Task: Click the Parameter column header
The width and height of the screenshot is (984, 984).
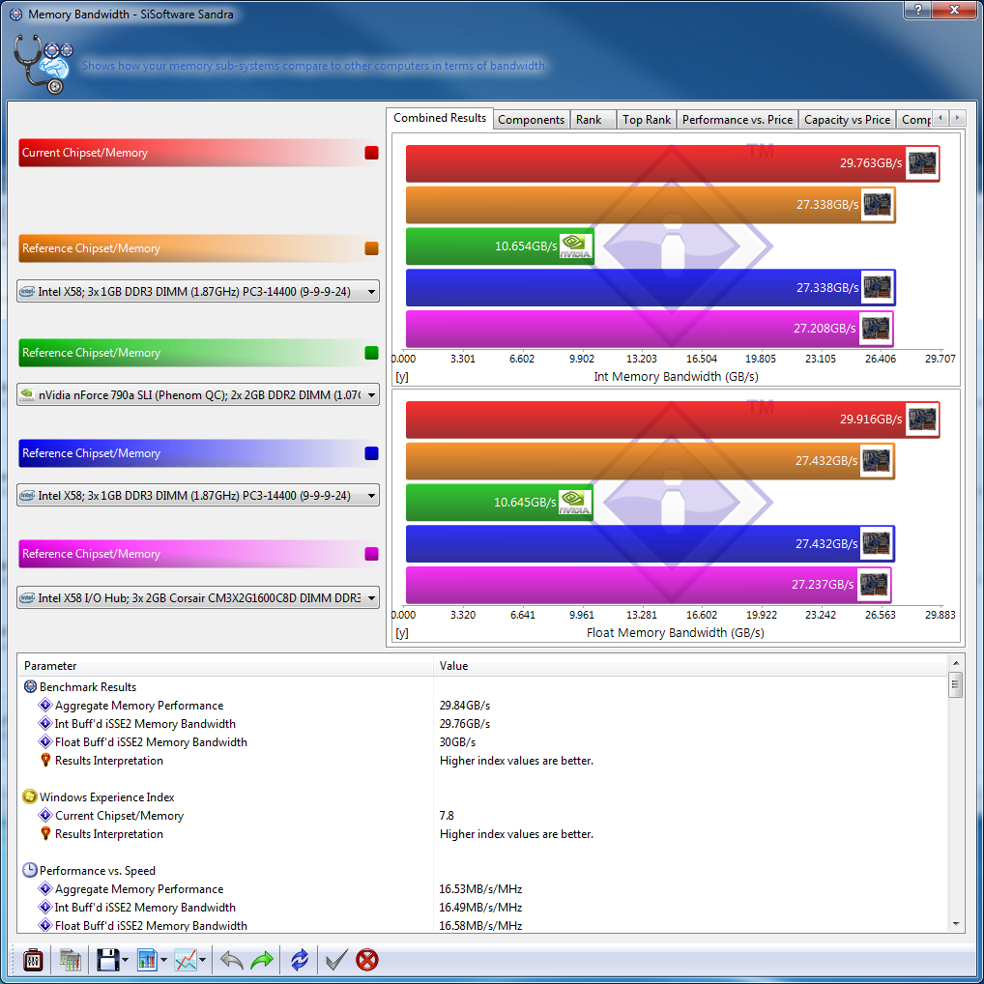Action: (x=225, y=665)
